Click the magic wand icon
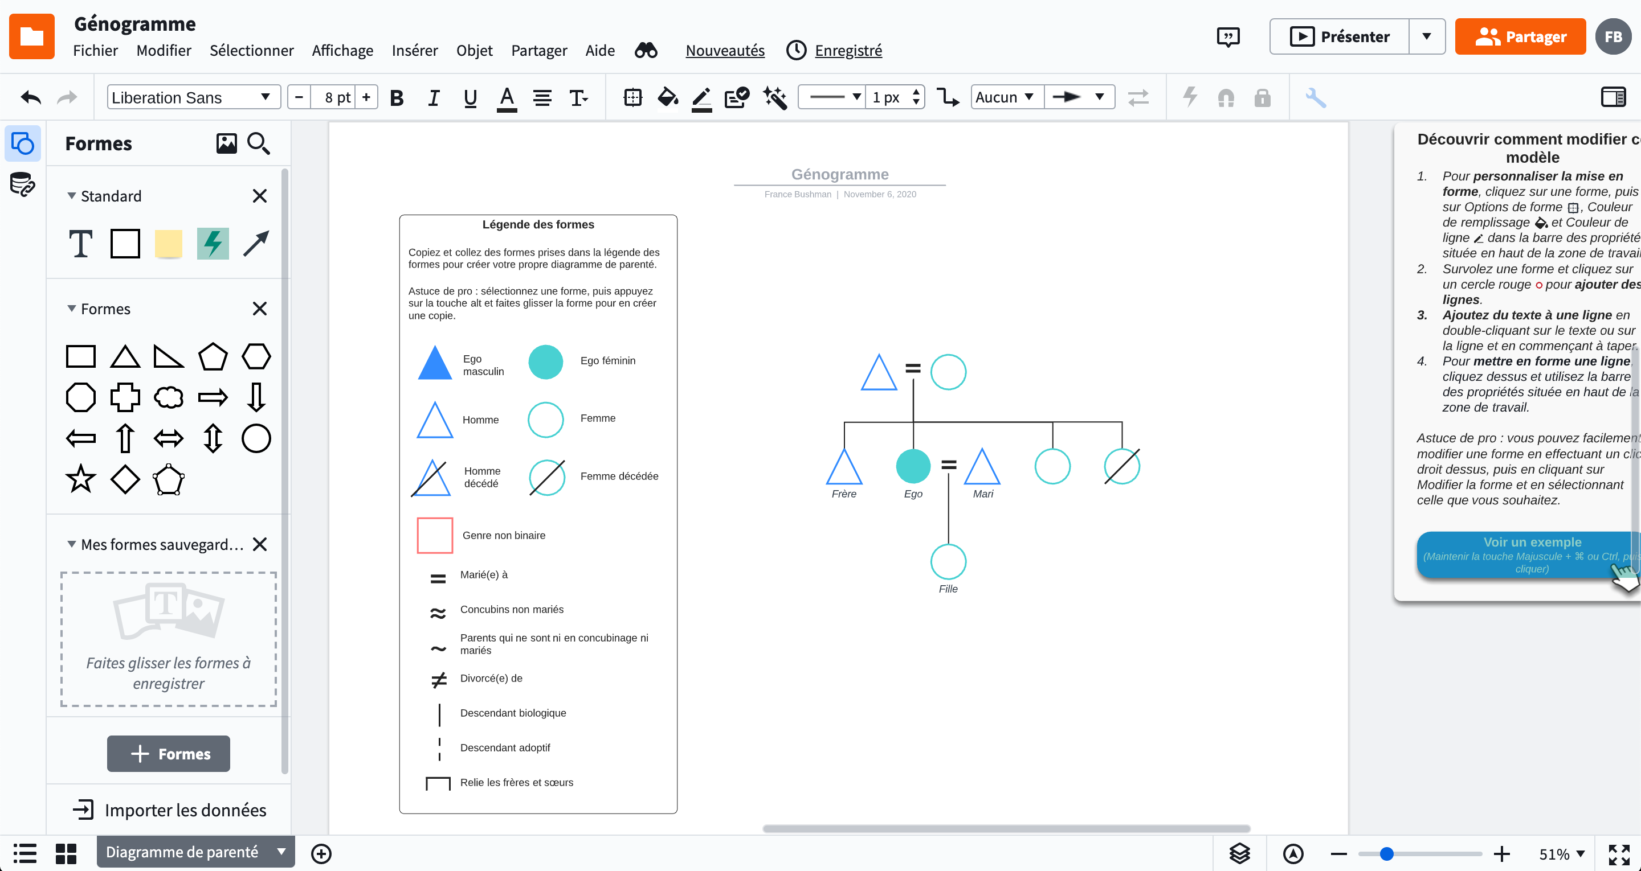This screenshot has height=871, width=1641. coord(775,97)
